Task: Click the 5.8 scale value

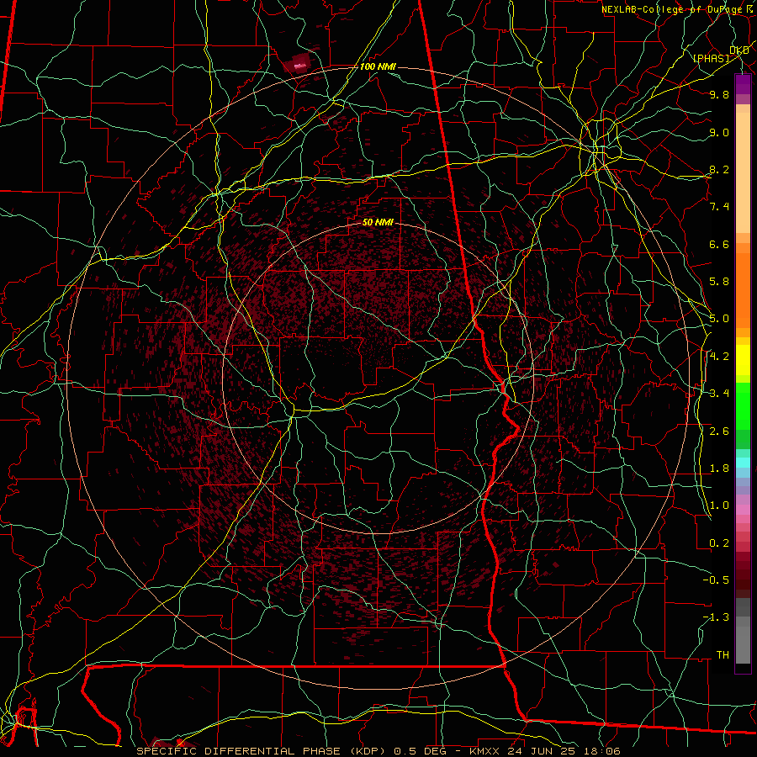Action: point(719,282)
